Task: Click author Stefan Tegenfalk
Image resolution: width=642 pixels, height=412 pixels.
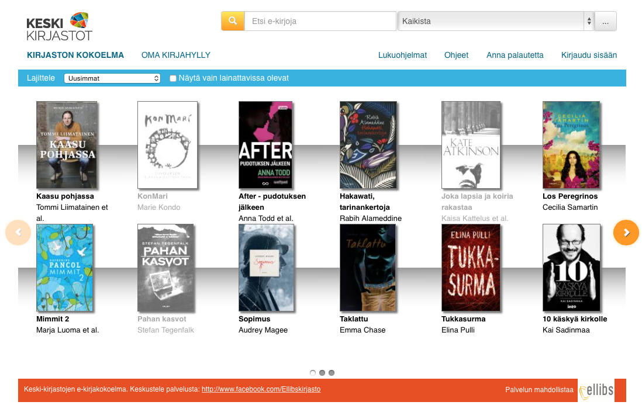Action: [166, 330]
